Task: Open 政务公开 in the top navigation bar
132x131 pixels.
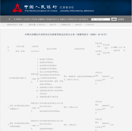Action: coord(56,19)
